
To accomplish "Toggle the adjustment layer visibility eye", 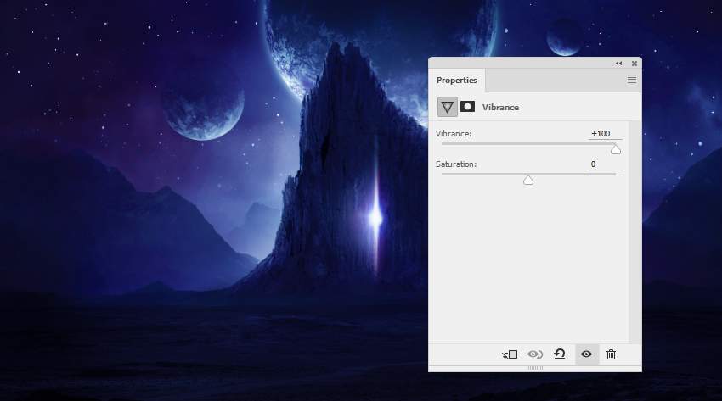I will coord(587,354).
